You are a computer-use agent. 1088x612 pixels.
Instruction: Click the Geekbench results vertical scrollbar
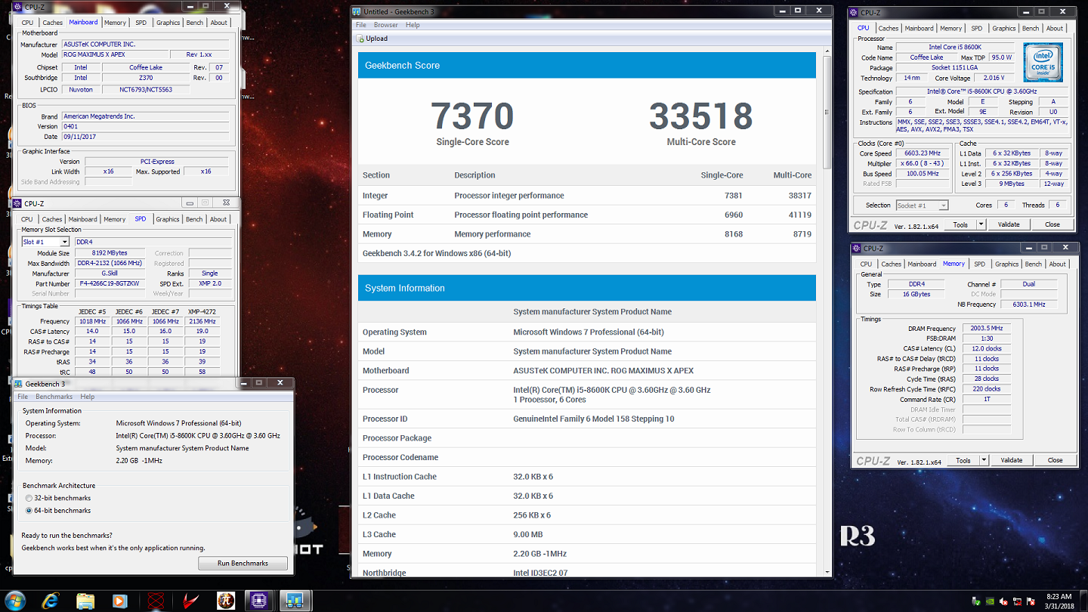pos(826,112)
